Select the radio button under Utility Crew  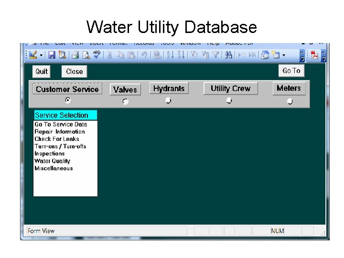[229, 100]
